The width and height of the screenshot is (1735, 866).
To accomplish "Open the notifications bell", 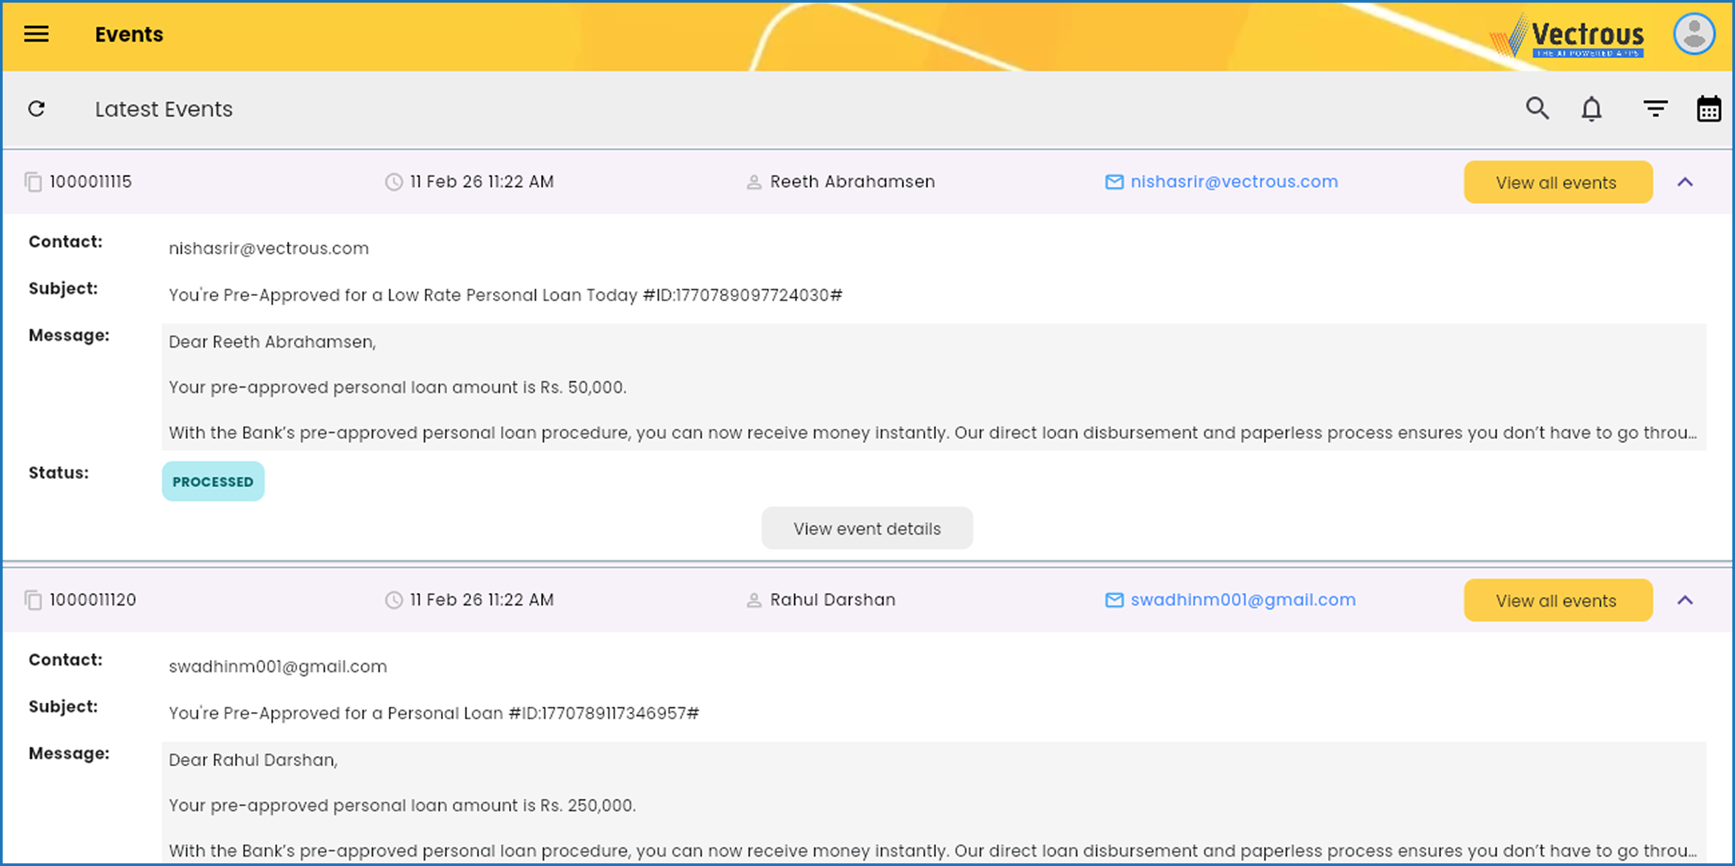I will pos(1591,109).
